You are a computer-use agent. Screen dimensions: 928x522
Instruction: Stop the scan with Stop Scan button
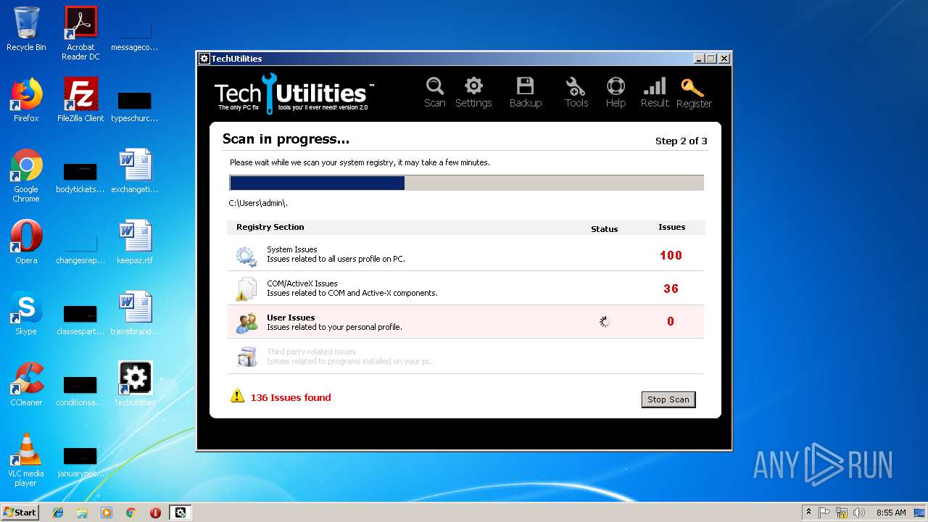click(x=668, y=399)
